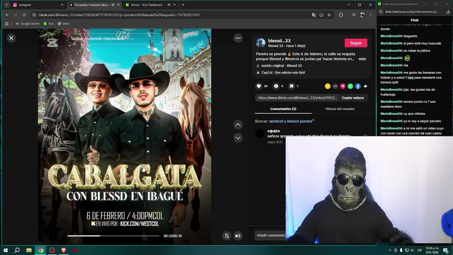Expand description with 'más' link
This screenshot has width=453, height=255.
pyautogui.click(x=362, y=59)
